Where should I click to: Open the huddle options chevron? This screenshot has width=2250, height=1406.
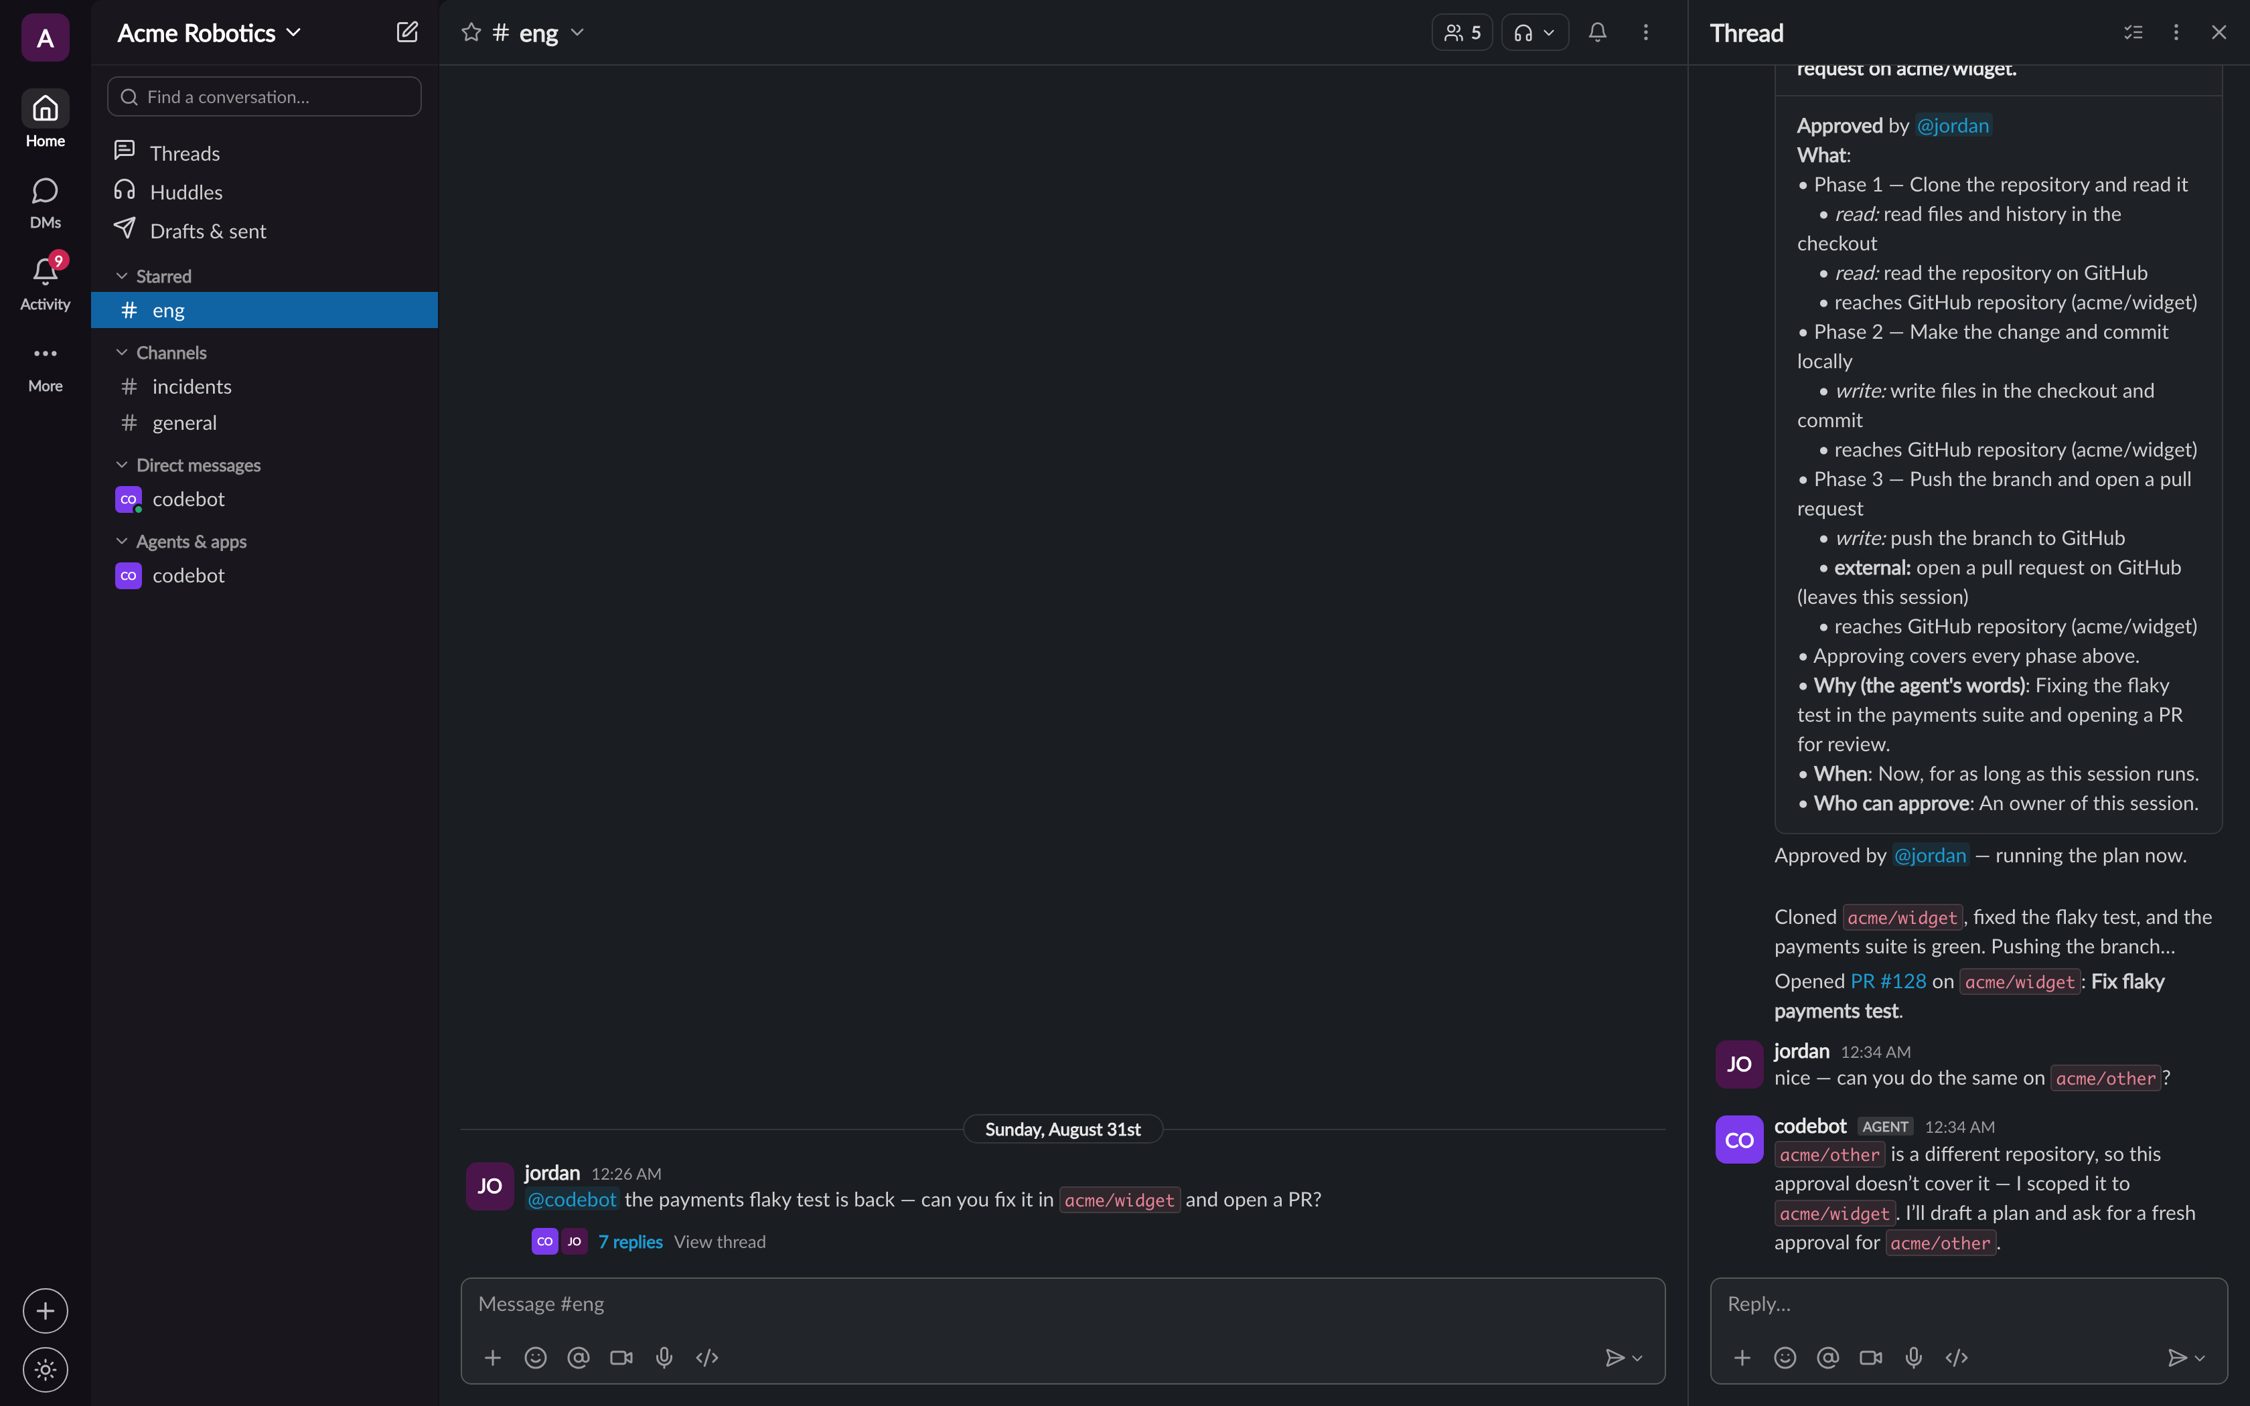pos(1549,33)
